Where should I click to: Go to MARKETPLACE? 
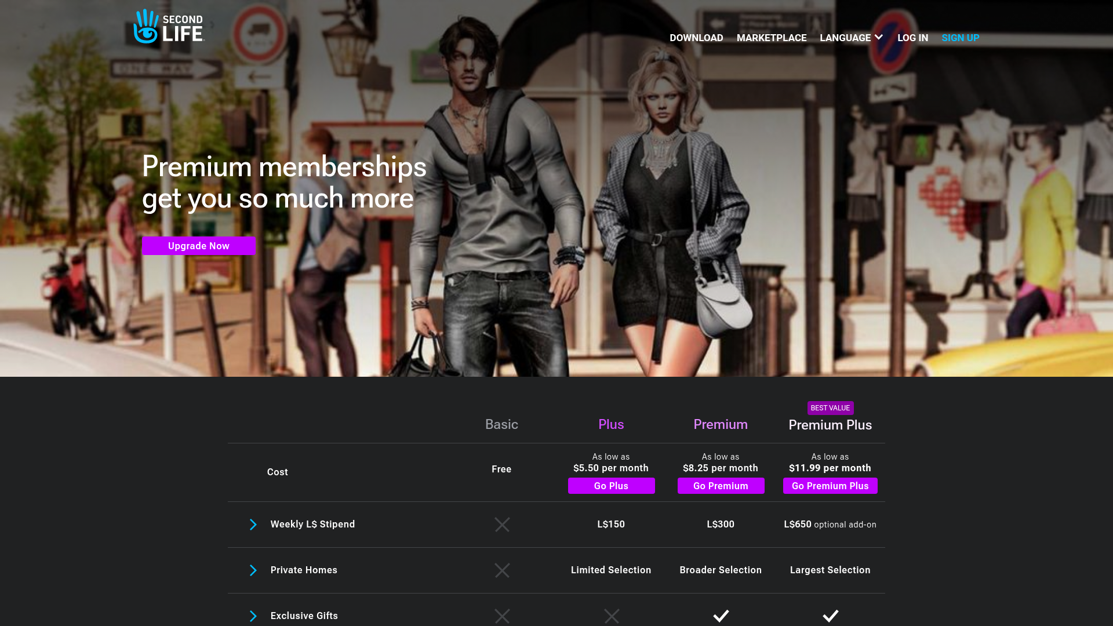point(772,38)
